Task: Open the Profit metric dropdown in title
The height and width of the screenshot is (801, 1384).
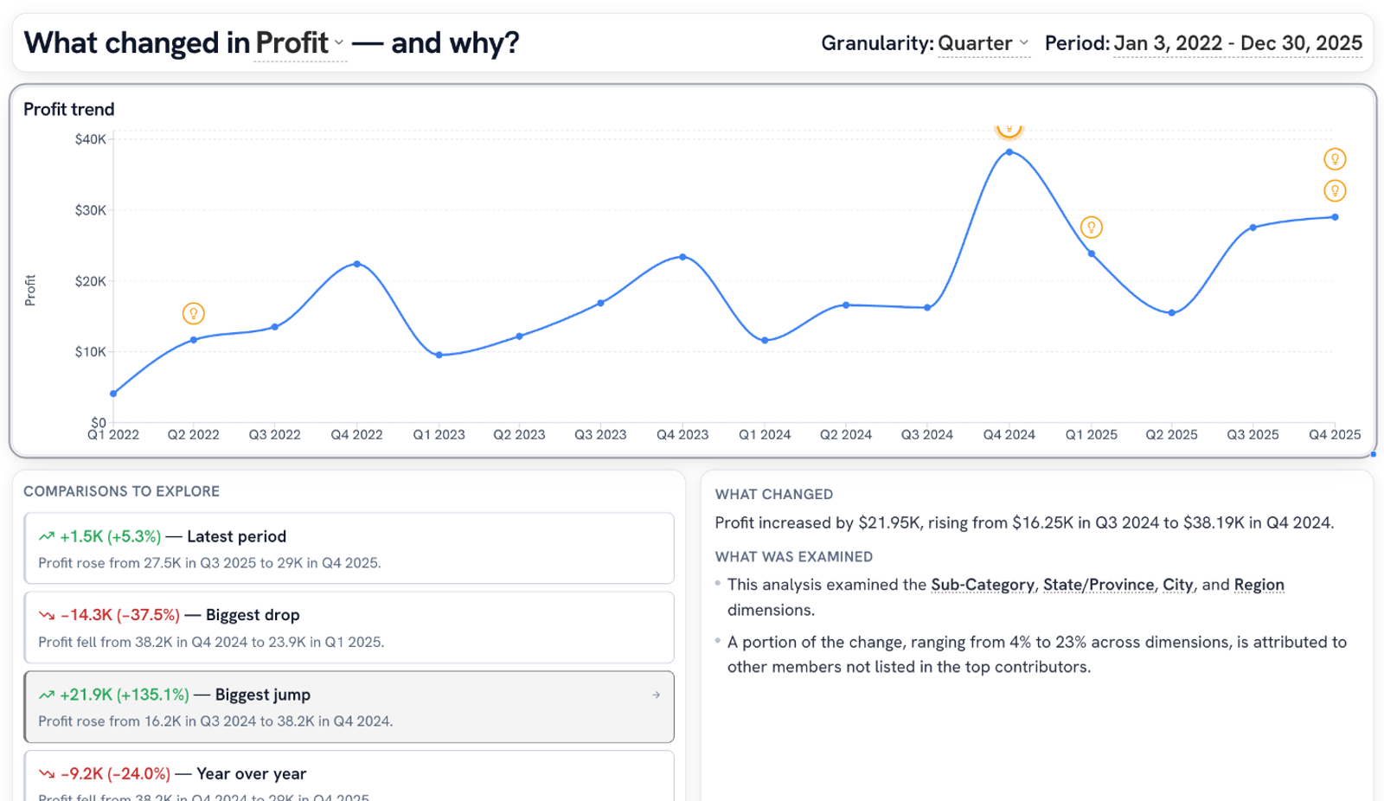Action: [x=300, y=42]
